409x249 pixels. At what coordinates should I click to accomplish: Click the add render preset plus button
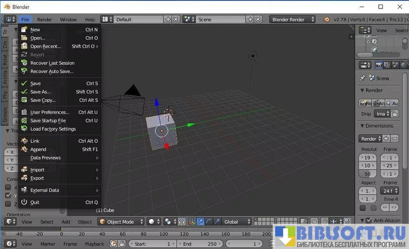(x=386, y=138)
